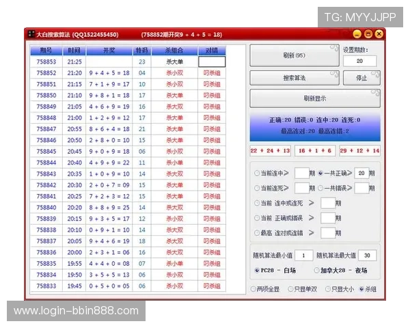Viewport: 410px width, 328px height.
Task: Select the 一共正确> radio button
Action: (x=320, y=173)
